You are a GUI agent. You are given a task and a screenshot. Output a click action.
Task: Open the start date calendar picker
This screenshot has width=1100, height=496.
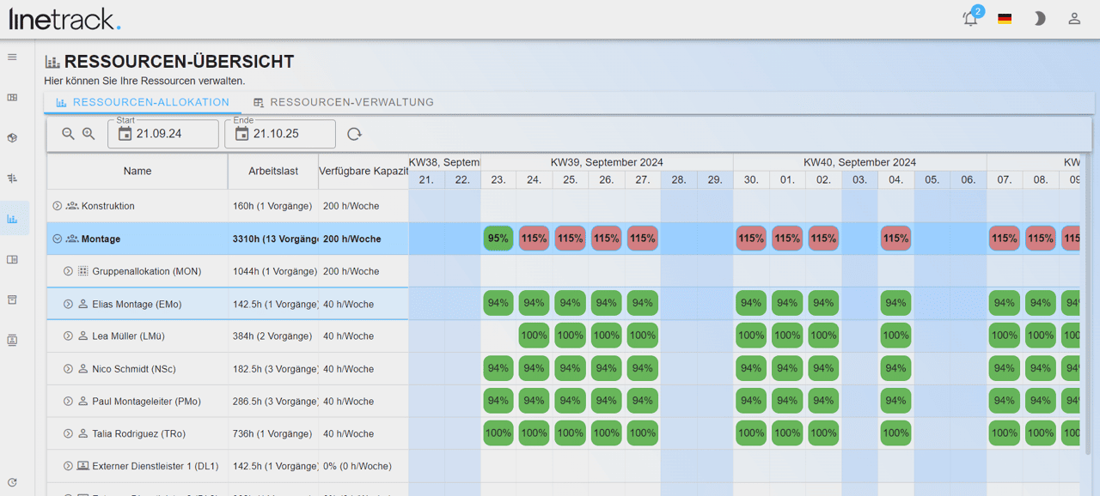click(125, 134)
